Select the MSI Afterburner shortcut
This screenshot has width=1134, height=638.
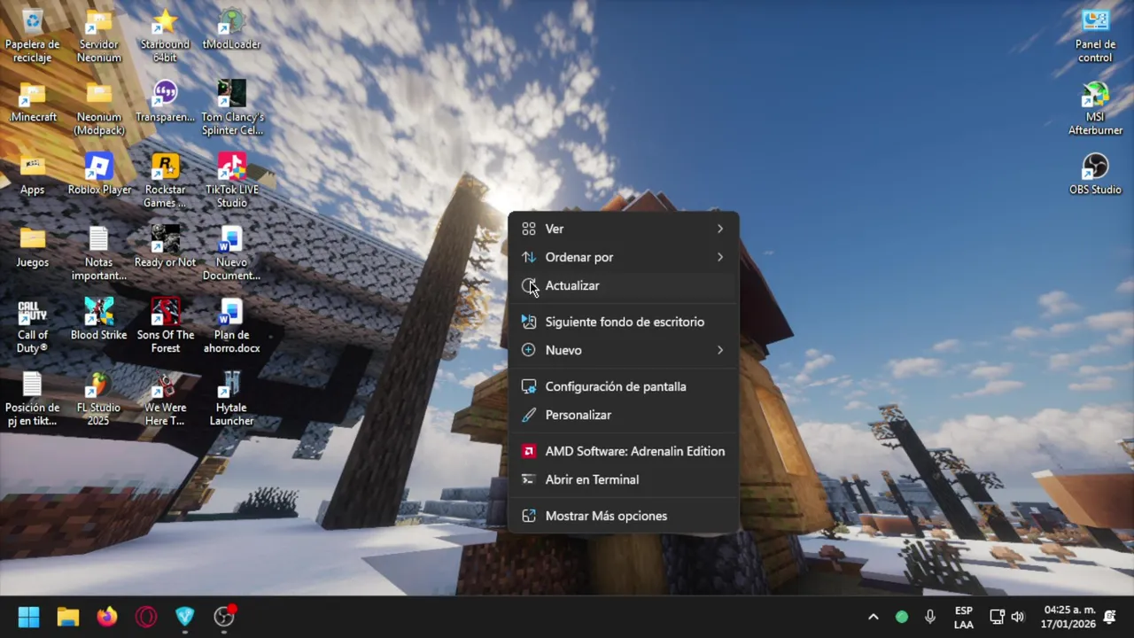(x=1095, y=108)
